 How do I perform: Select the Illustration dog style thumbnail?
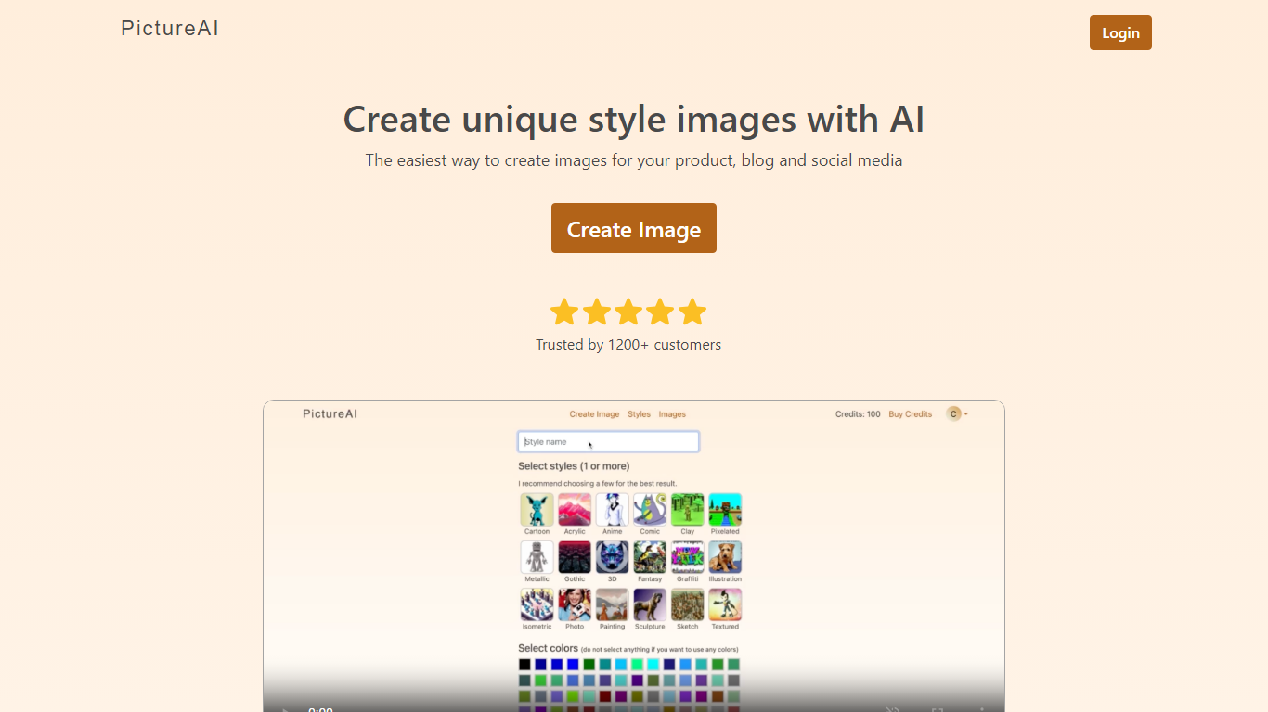[725, 557]
